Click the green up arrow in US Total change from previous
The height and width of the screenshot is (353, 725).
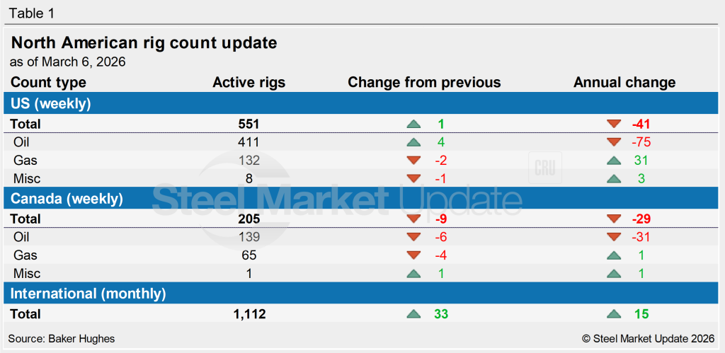click(413, 124)
